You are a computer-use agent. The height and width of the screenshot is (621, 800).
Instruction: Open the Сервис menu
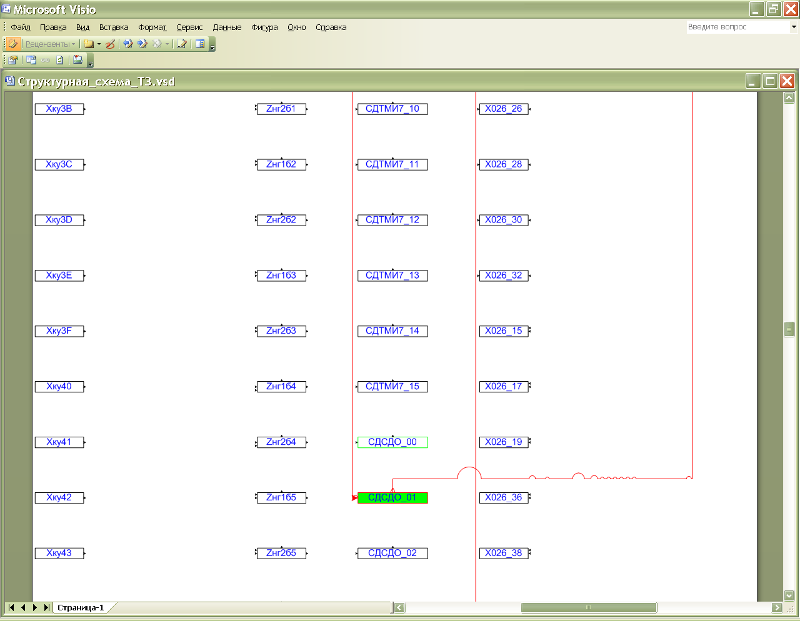click(x=189, y=27)
